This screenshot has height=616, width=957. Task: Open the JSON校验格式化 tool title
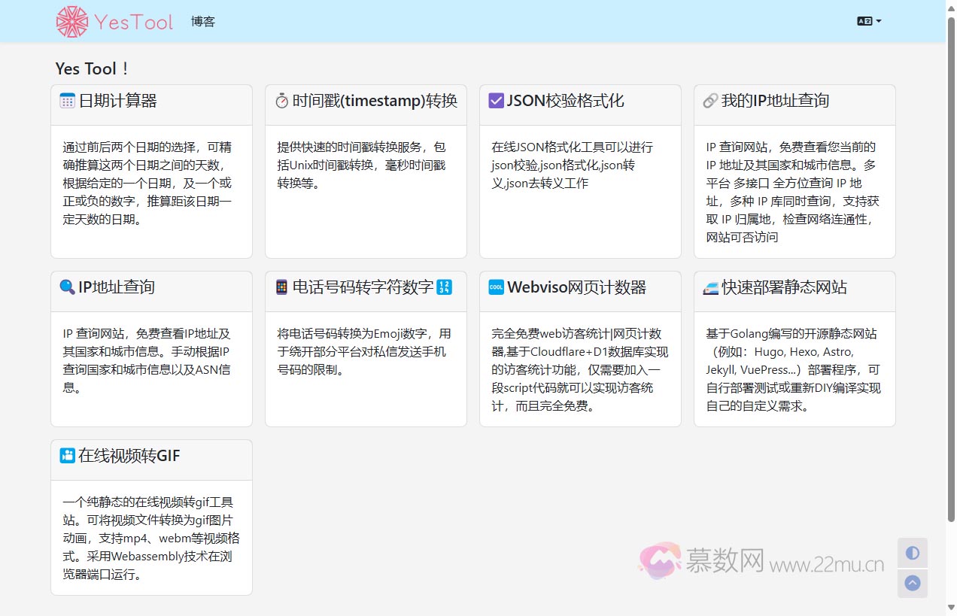tap(566, 101)
